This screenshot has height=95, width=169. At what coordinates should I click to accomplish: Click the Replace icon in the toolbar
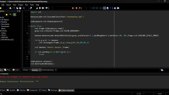point(40,8)
